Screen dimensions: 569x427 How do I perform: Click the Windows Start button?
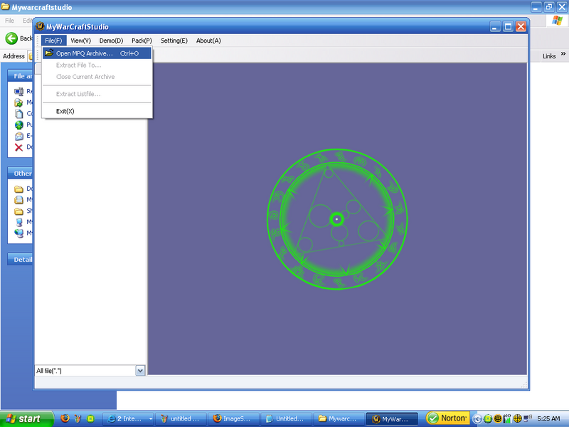(27, 418)
